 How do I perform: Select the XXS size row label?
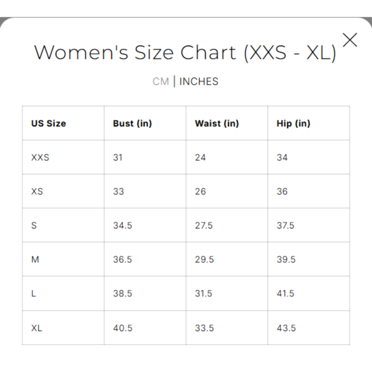[x=40, y=158]
